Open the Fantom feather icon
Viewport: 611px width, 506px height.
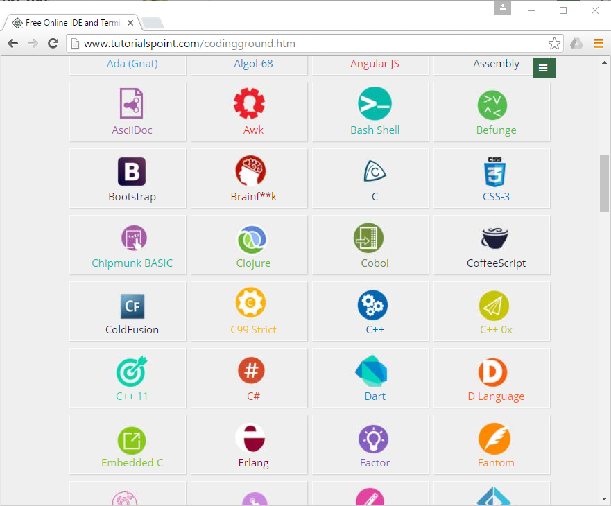click(494, 439)
